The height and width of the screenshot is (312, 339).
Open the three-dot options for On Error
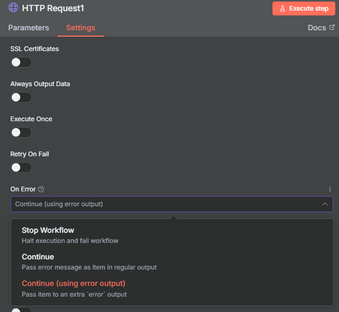pyautogui.click(x=329, y=189)
